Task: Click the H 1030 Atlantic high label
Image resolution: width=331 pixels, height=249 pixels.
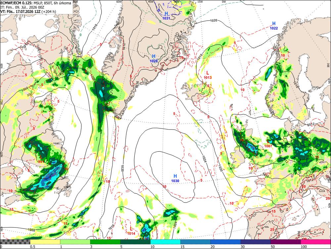Action: pyautogui.click(x=175, y=178)
